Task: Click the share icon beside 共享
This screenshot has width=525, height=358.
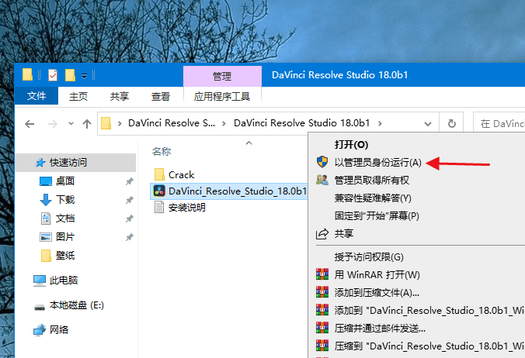Action: click(x=322, y=233)
